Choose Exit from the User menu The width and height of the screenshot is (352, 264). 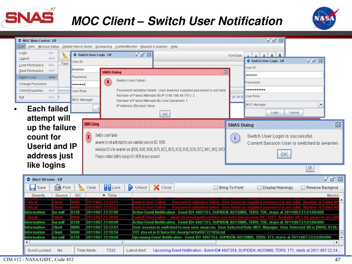click(x=37, y=97)
